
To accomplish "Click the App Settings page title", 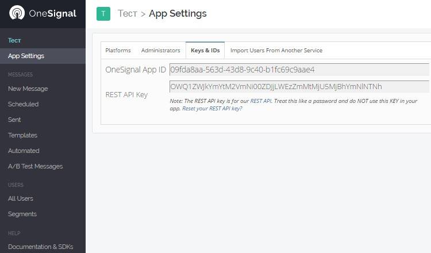I will [x=178, y=13].
